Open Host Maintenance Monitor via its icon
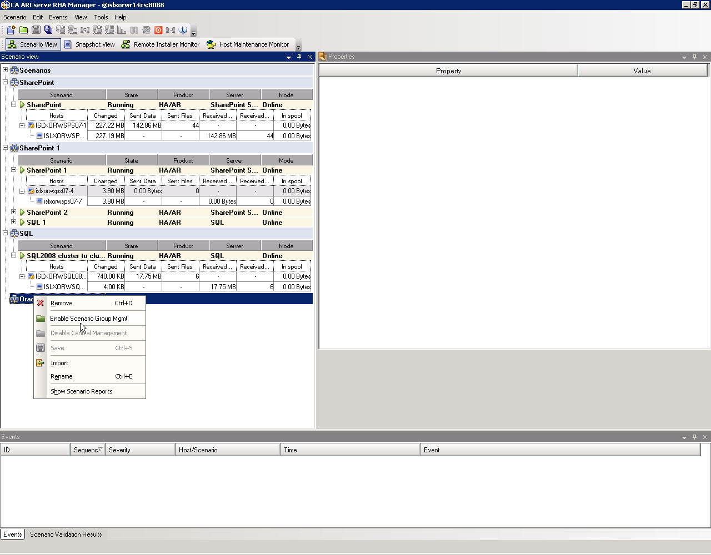This screenshot has width=711, height=555. coord(248,44)
